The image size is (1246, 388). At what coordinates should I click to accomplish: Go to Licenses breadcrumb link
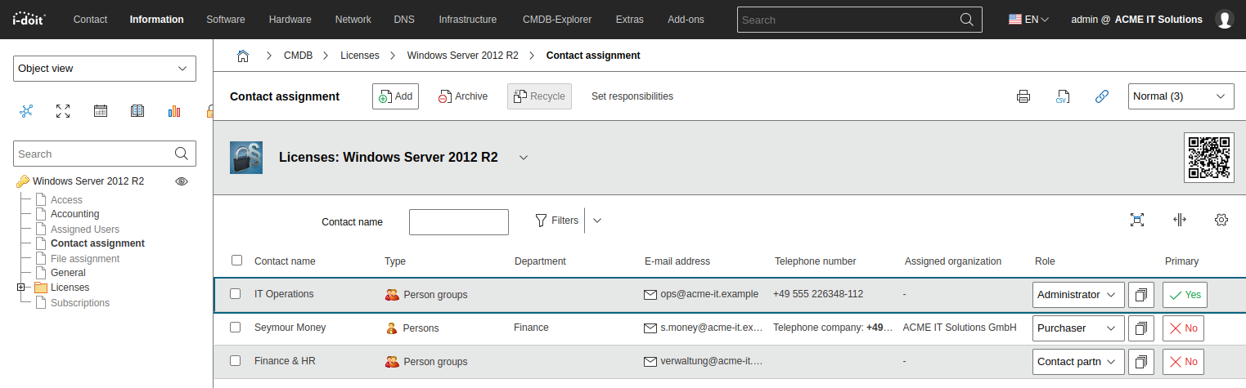point(360,56)
